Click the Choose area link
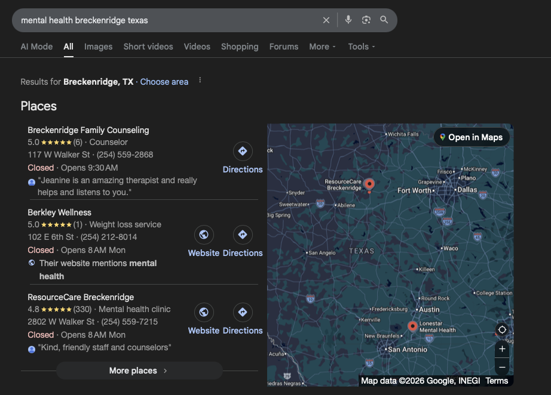Viewport: 551px width, 395px height. [164, 82]
